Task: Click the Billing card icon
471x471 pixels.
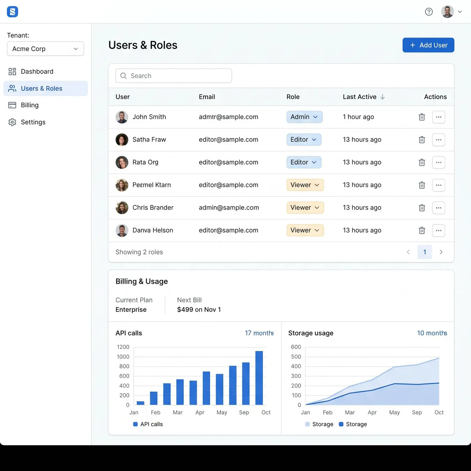Action: (x=12, y=105)
